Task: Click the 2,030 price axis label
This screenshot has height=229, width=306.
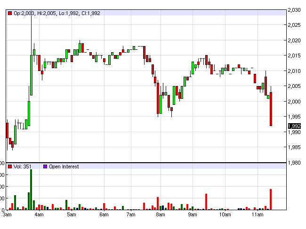Action: tap(294, 10)
